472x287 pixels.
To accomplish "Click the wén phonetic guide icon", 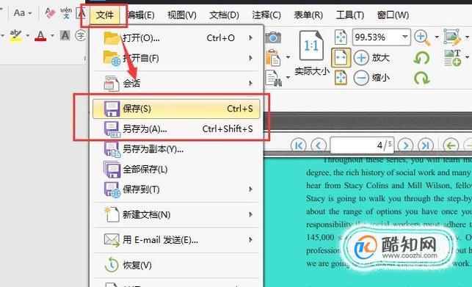I will coord(66,13).
